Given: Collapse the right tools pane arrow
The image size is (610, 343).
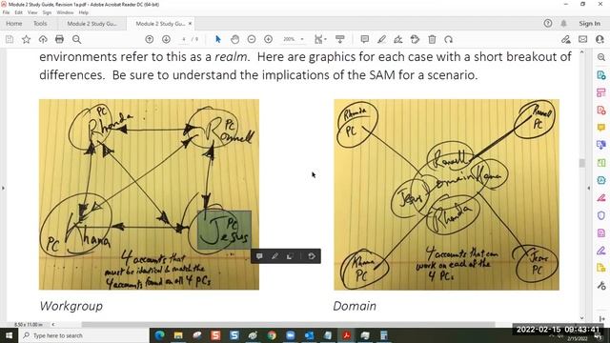Looking at the screenshot, I should (x=589, y=189).
